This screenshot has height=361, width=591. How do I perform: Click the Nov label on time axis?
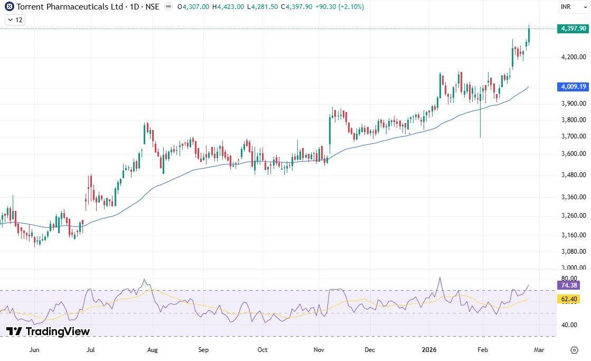tap(319, 350)
